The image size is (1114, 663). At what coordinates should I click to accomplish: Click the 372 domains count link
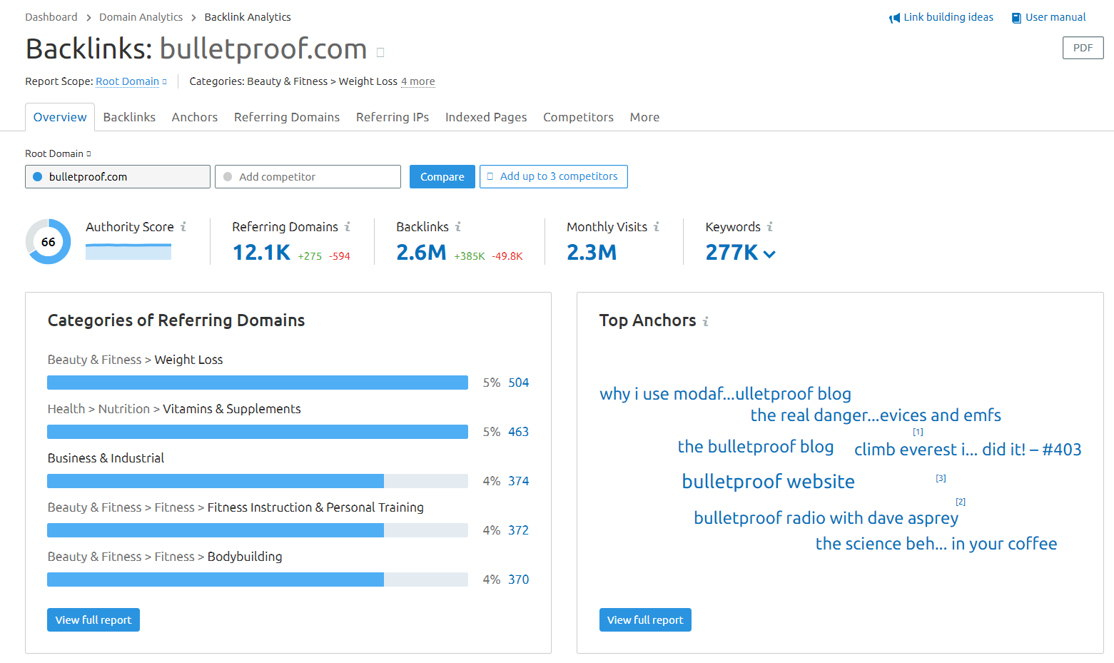(x=518, y=530)
